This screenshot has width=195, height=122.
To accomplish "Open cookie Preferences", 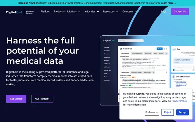I will [152, 112].
